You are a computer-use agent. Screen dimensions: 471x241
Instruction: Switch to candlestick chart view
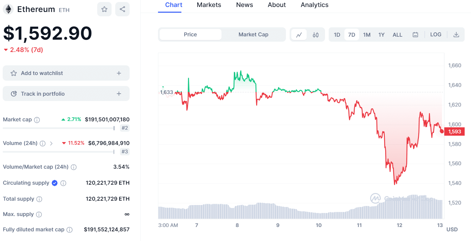click(316, 35)
